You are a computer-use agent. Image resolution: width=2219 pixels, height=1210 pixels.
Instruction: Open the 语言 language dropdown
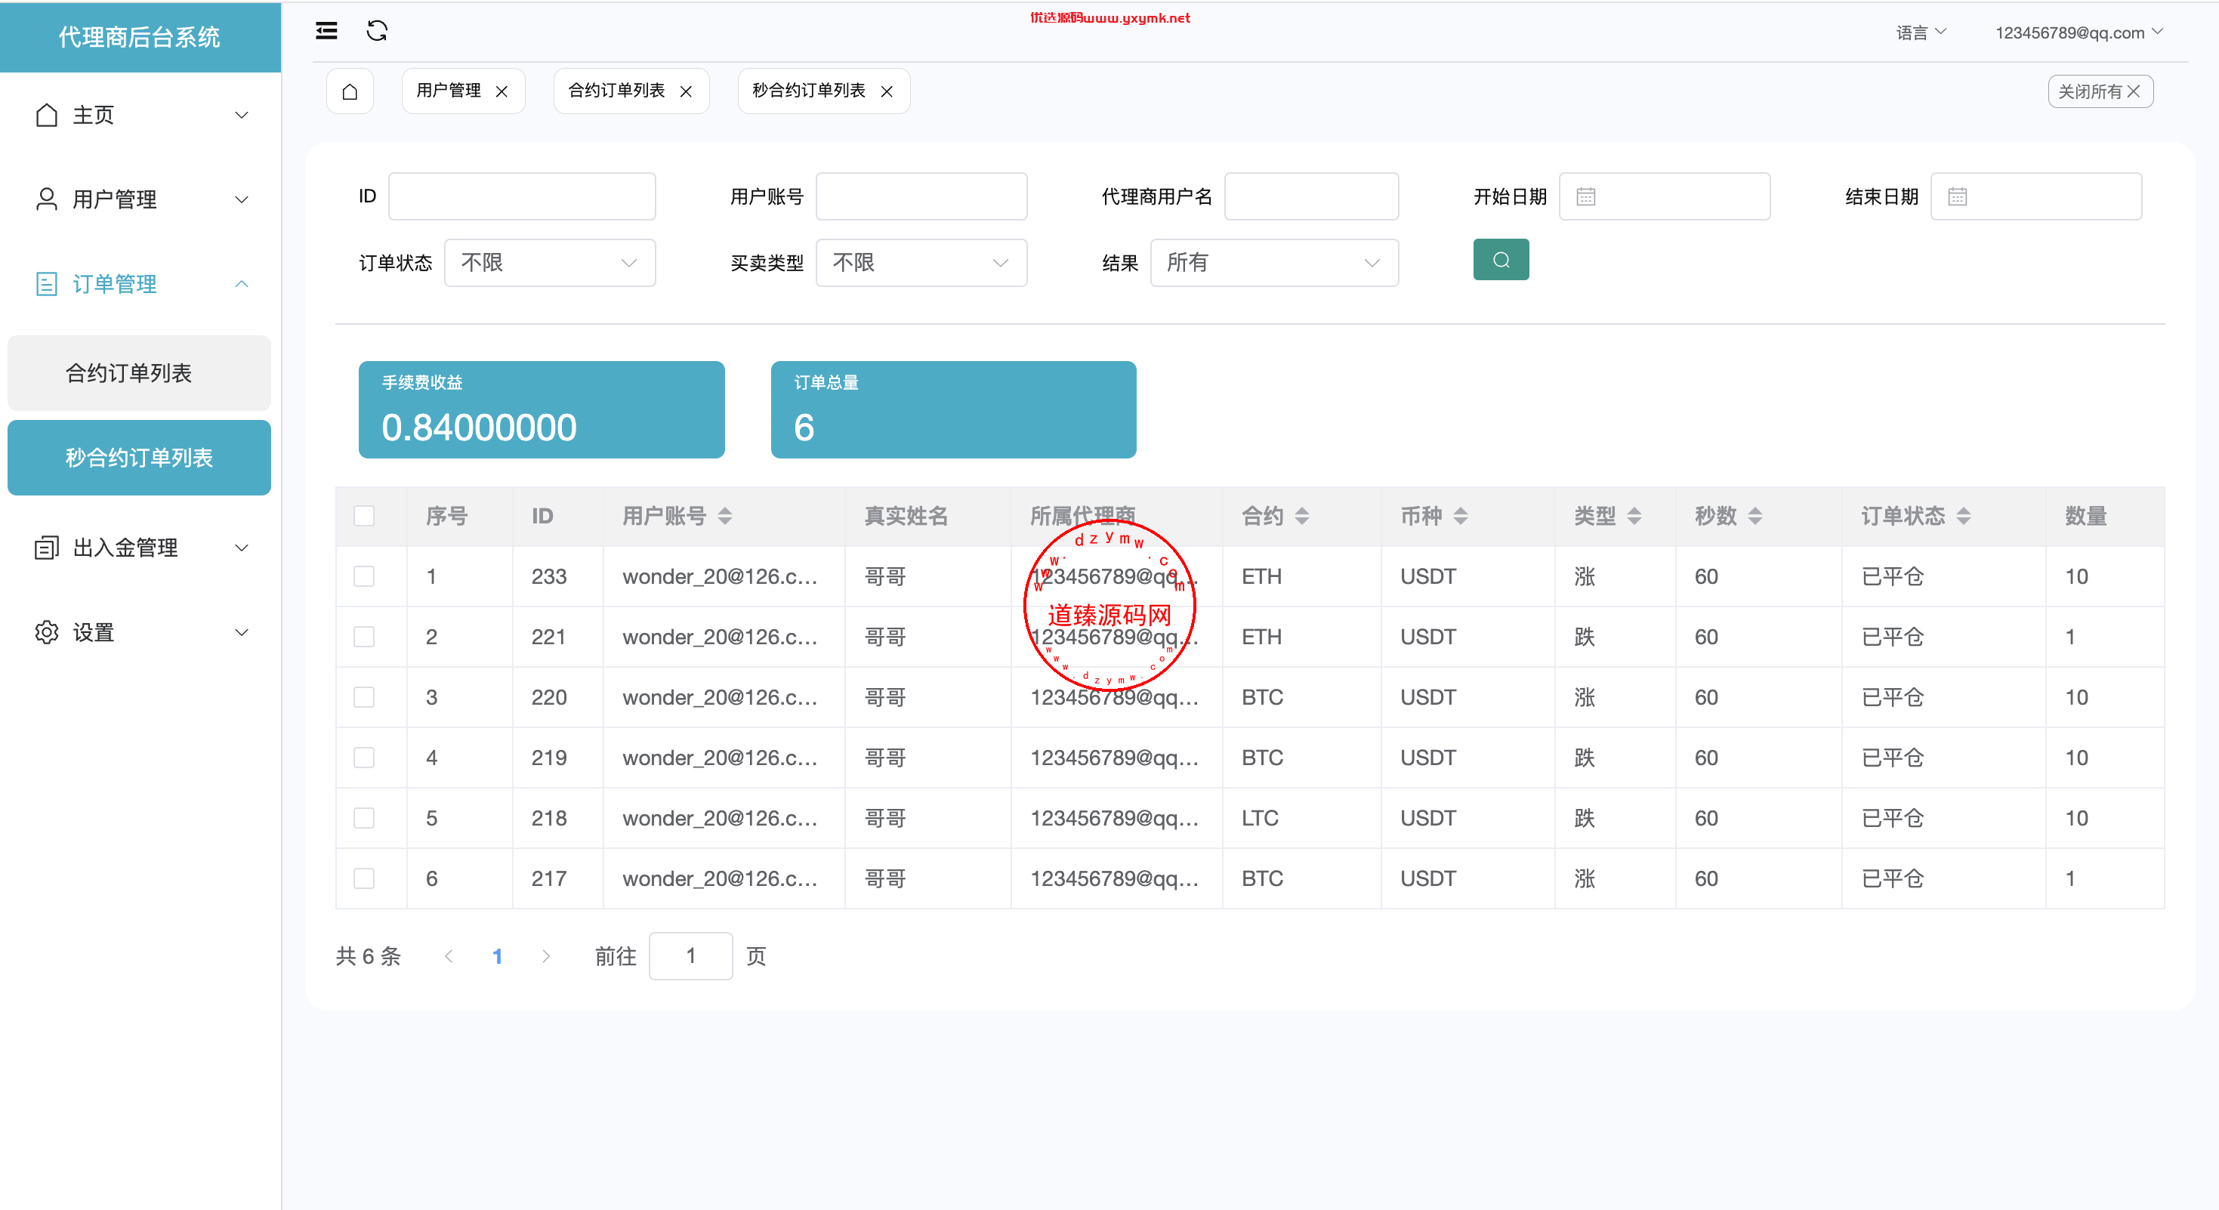click(1921, 32)
